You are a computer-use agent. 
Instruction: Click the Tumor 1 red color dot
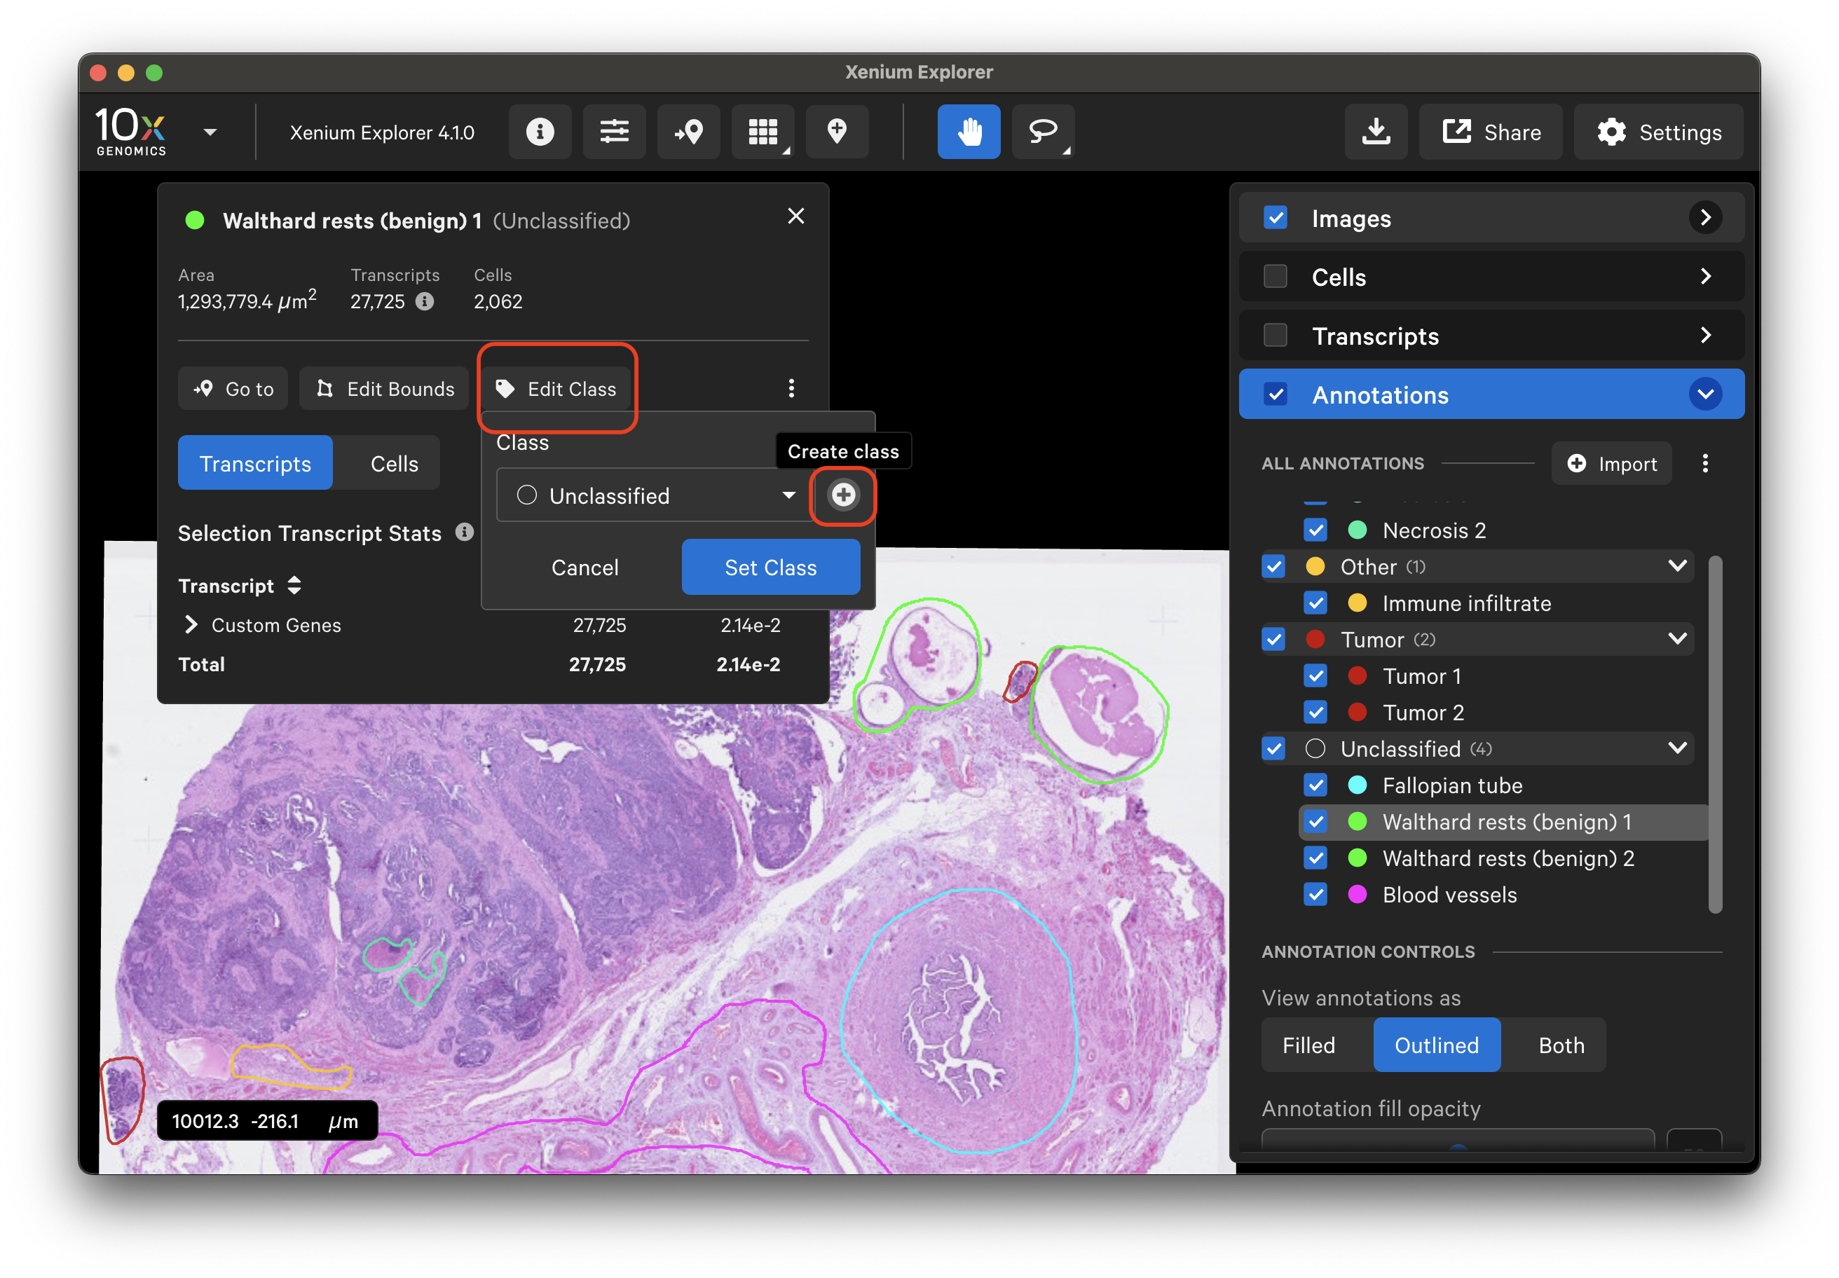click(x=1357, y=676)
